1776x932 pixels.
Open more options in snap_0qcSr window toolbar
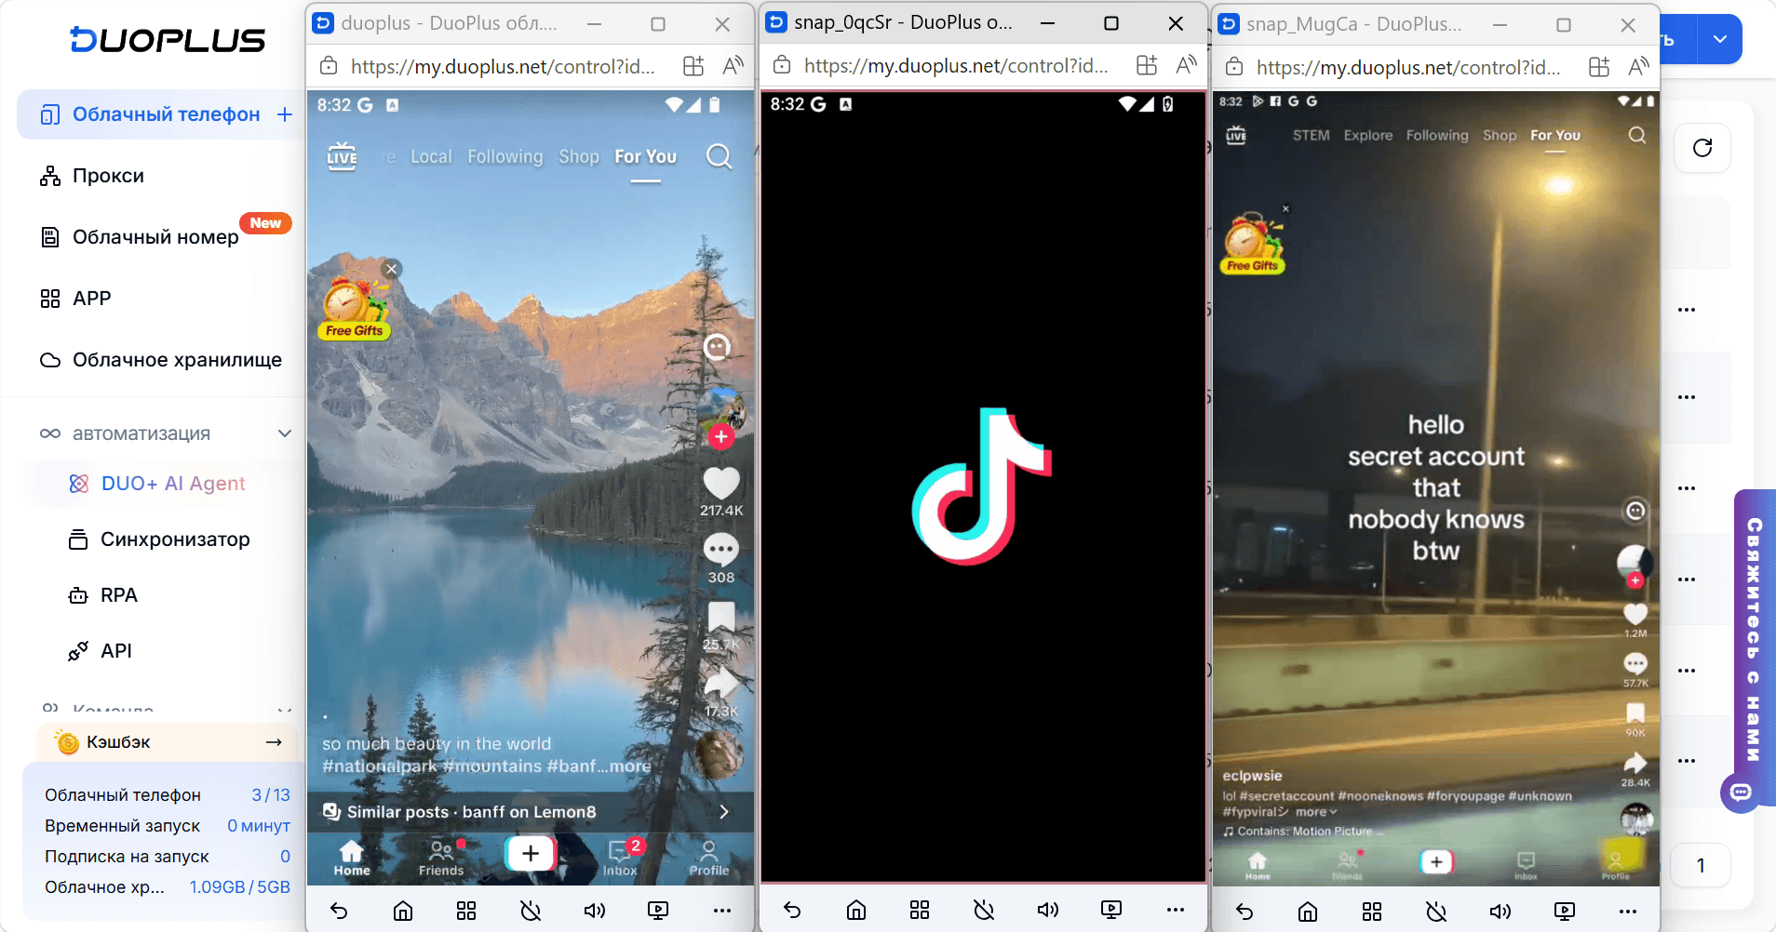1175,910
